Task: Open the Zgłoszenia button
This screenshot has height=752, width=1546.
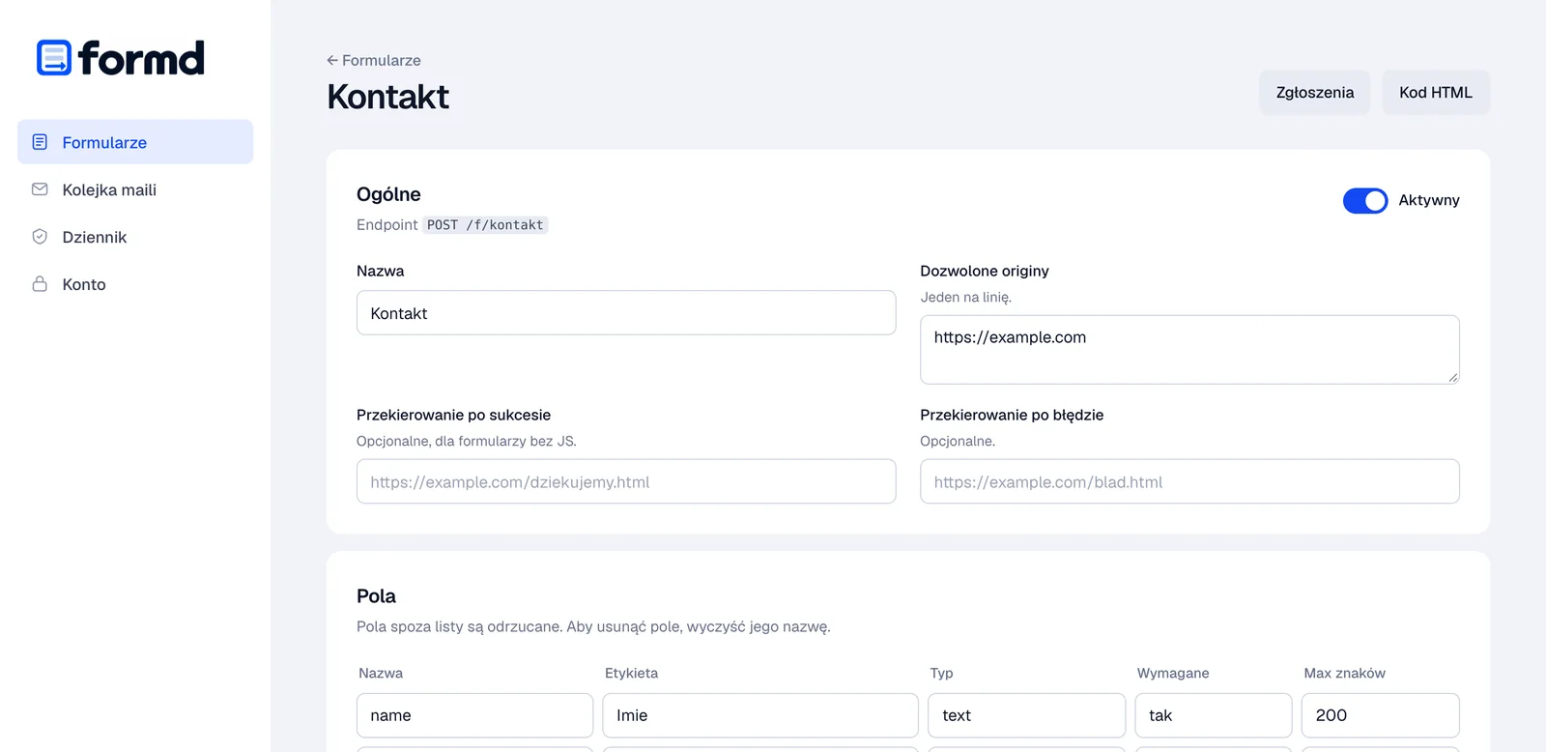Action: coord(1314,93)
